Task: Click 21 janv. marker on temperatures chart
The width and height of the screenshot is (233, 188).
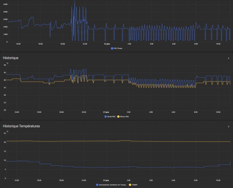Action: 107,180
